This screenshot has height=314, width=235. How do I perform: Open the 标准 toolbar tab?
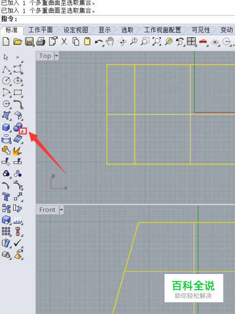[x=12, y=30]
